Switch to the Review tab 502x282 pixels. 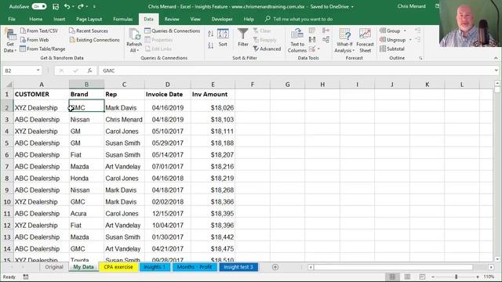172,19
